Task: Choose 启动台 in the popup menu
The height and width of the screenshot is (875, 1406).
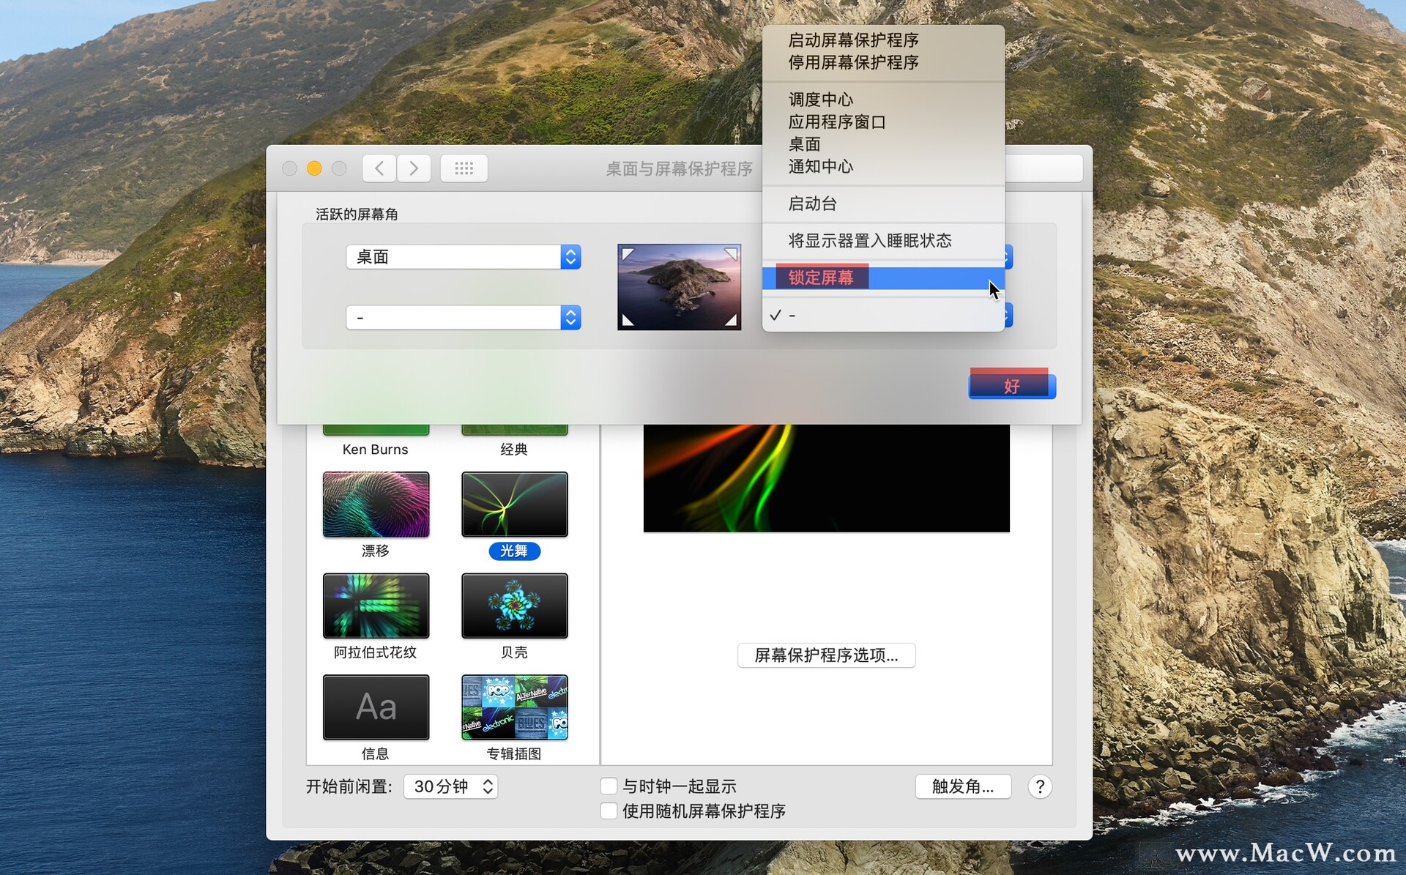Action: (811, 204)
